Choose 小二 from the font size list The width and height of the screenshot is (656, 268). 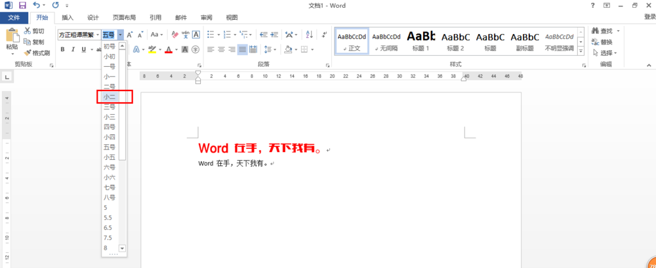[x=110, y=96]
